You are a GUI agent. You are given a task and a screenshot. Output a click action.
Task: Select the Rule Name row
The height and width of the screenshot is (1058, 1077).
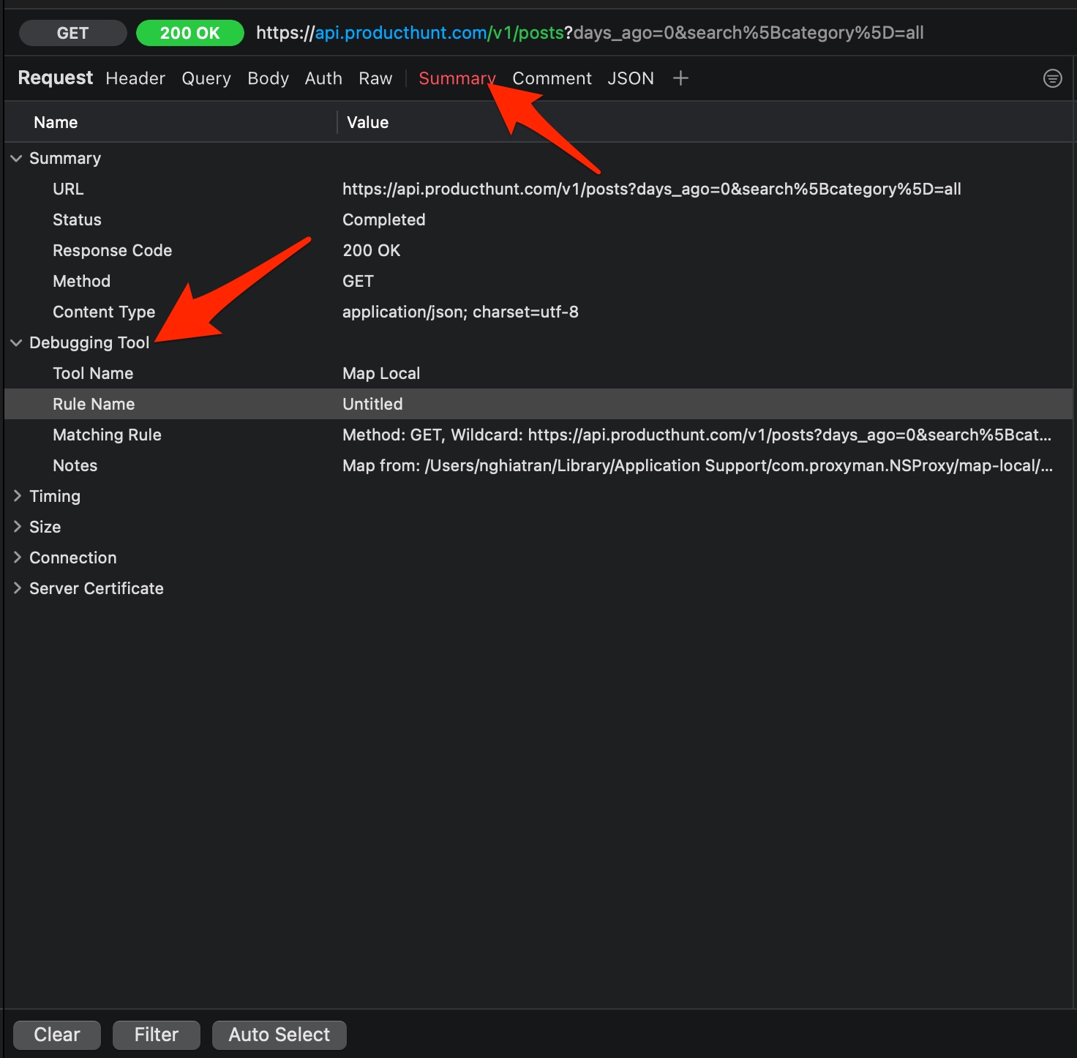point(538,404)
